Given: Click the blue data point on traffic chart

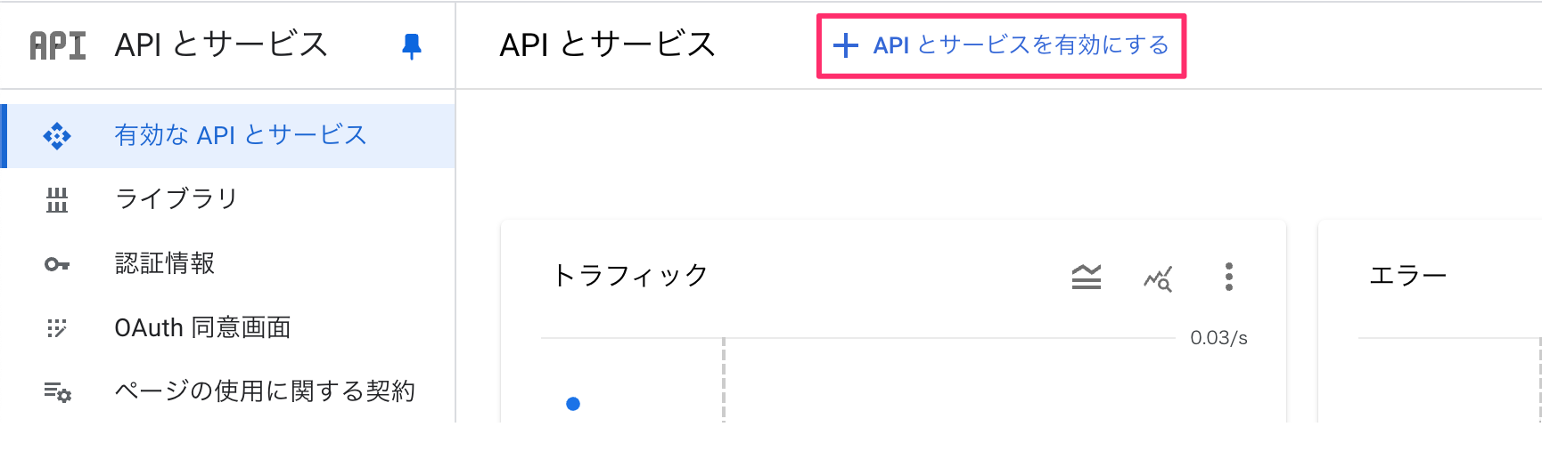Looking at the screenshot, I should [573, 404].
